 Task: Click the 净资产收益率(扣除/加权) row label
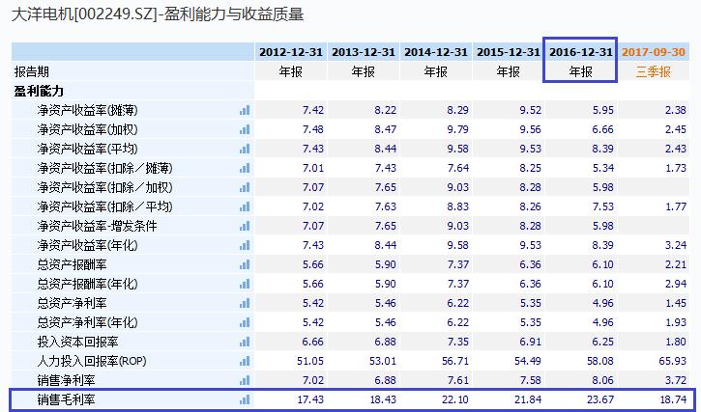click(x=105, y=187)
